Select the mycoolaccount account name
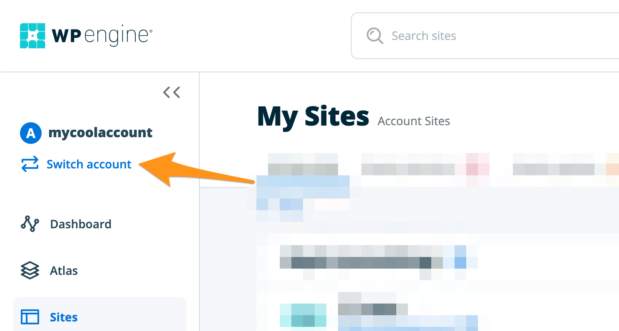 click(100, 133)
